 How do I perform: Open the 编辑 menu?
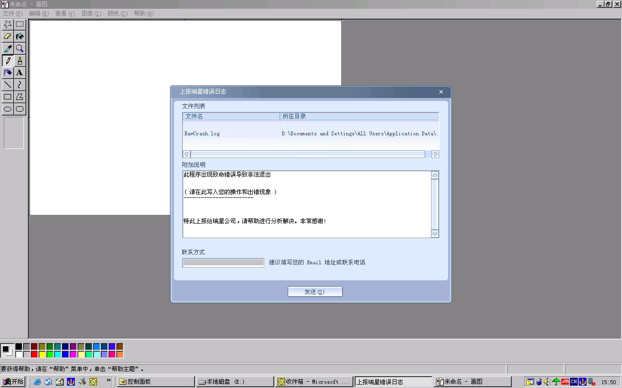coord(39,14)
